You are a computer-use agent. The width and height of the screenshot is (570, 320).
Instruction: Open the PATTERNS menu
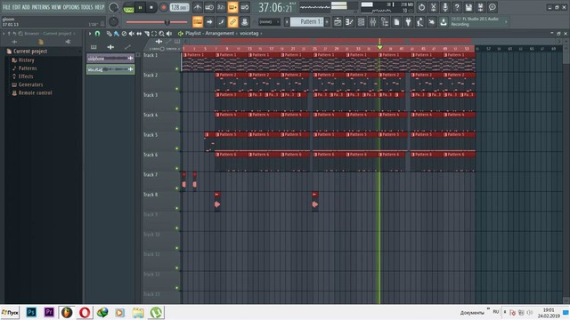(40, 7)
